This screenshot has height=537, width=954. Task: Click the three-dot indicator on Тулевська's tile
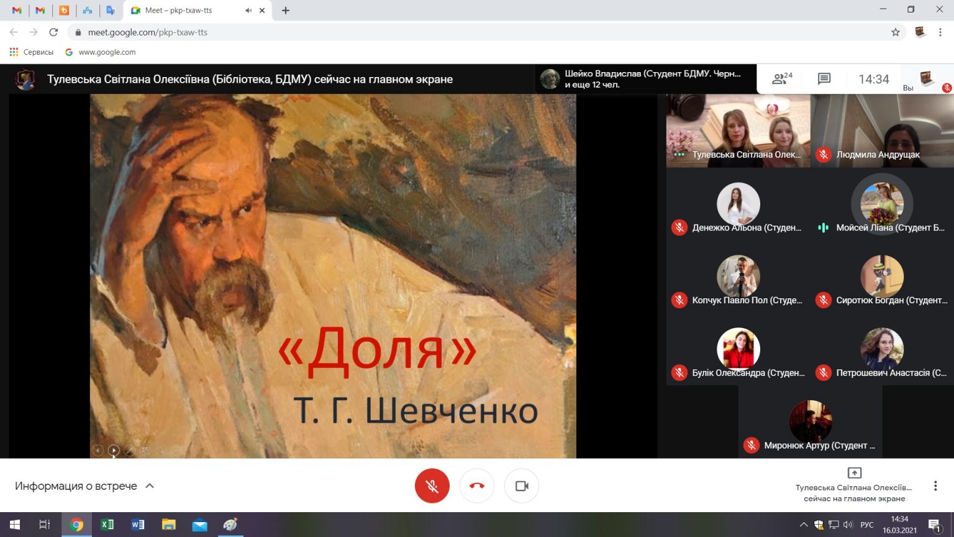click(679, 155)
